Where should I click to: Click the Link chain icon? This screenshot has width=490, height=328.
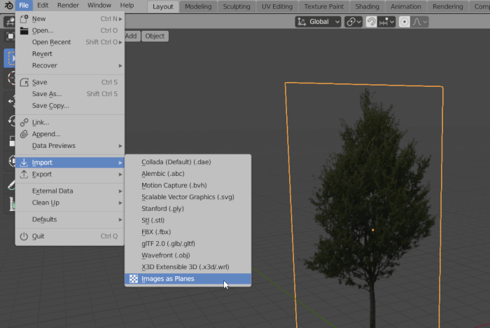[x=24, y=123]
